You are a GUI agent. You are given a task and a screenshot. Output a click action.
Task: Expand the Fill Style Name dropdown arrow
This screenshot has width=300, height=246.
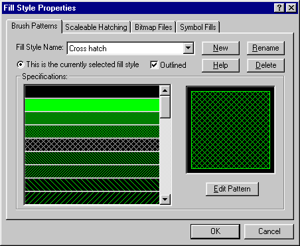pos(188,48)
